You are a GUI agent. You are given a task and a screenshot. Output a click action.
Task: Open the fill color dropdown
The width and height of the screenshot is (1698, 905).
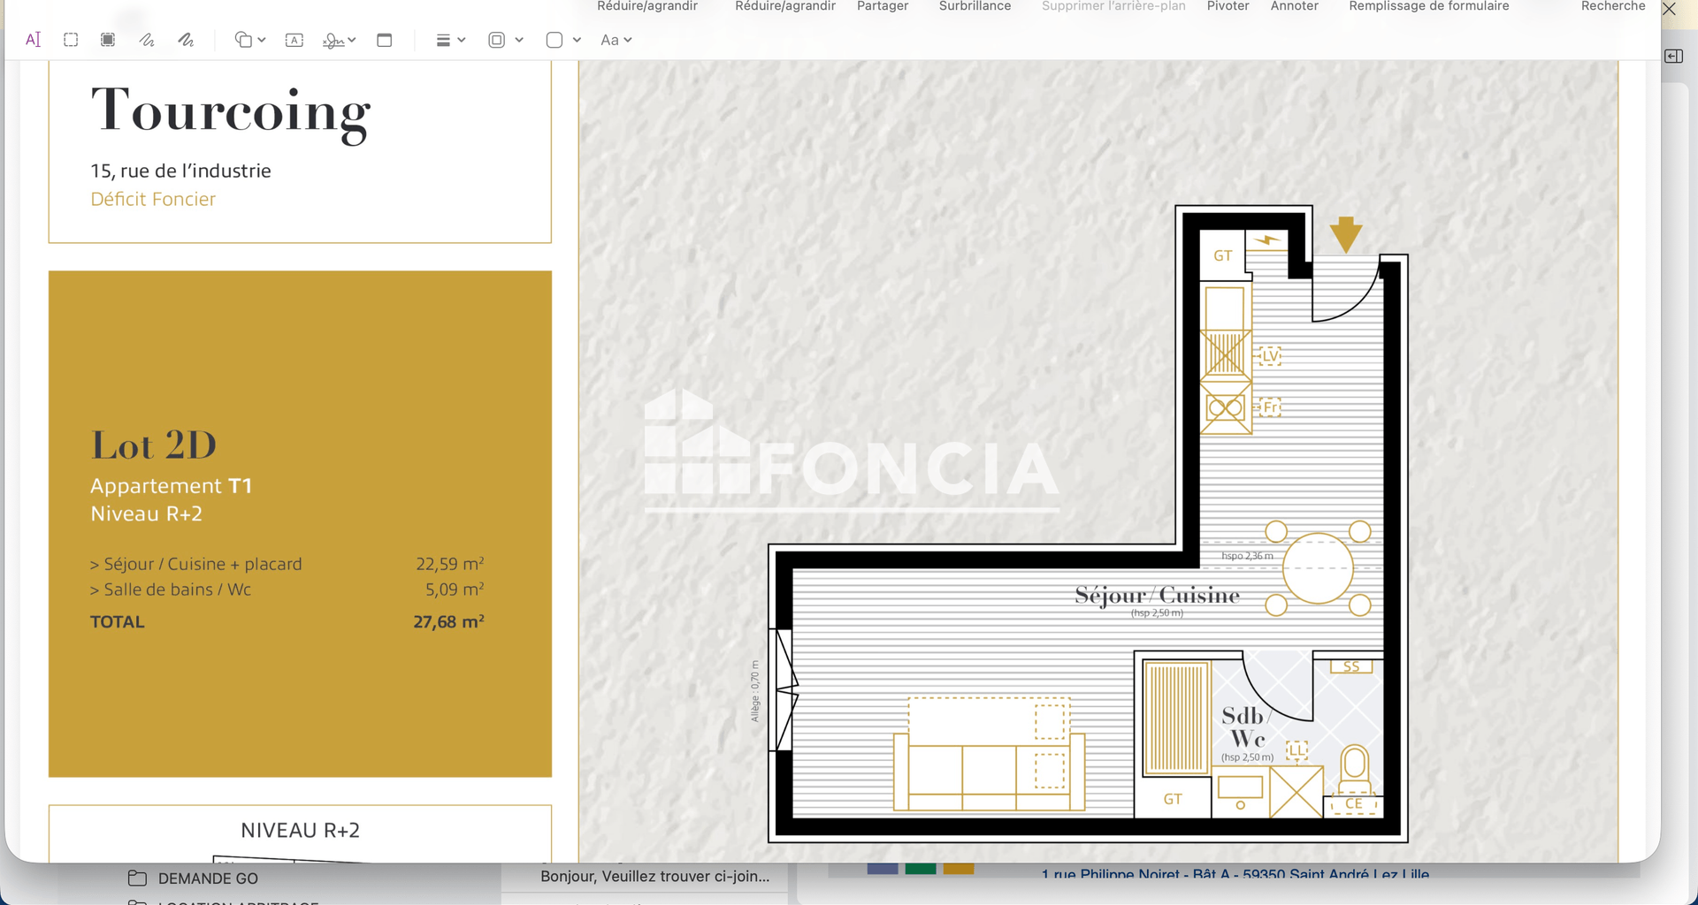coord(563,40)
